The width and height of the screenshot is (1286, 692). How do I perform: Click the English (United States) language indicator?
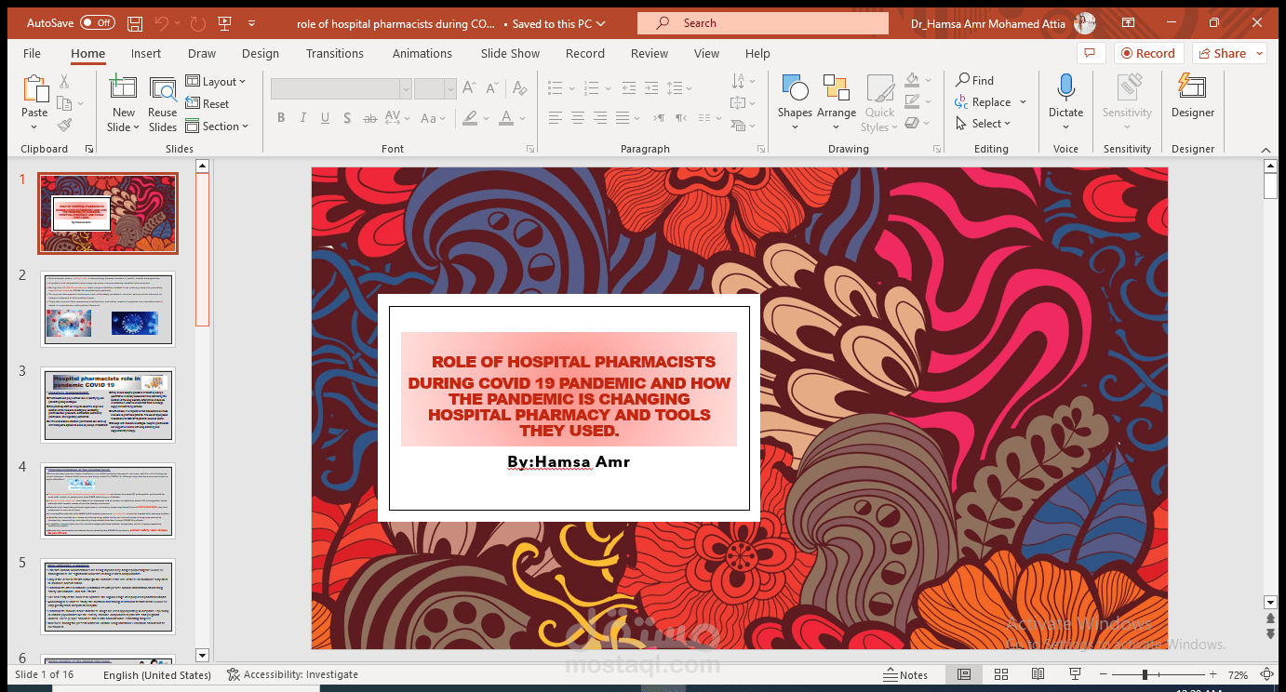coord(157,674)
